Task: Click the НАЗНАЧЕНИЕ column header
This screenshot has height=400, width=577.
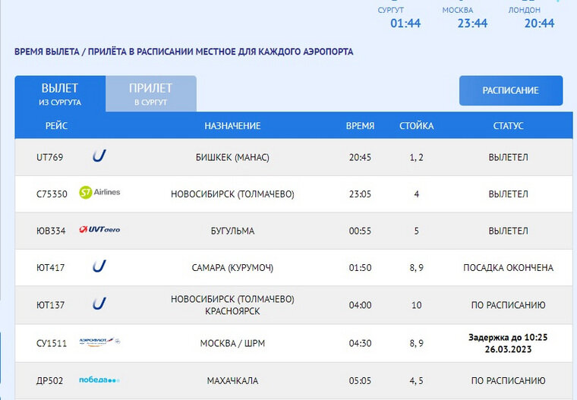Action: tap(232, 126)
